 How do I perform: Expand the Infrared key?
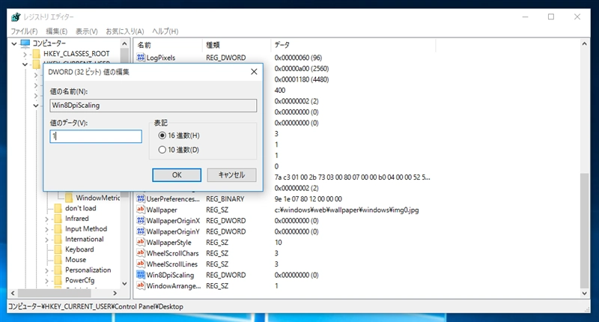pyautogui.click(x=46, y=219)
